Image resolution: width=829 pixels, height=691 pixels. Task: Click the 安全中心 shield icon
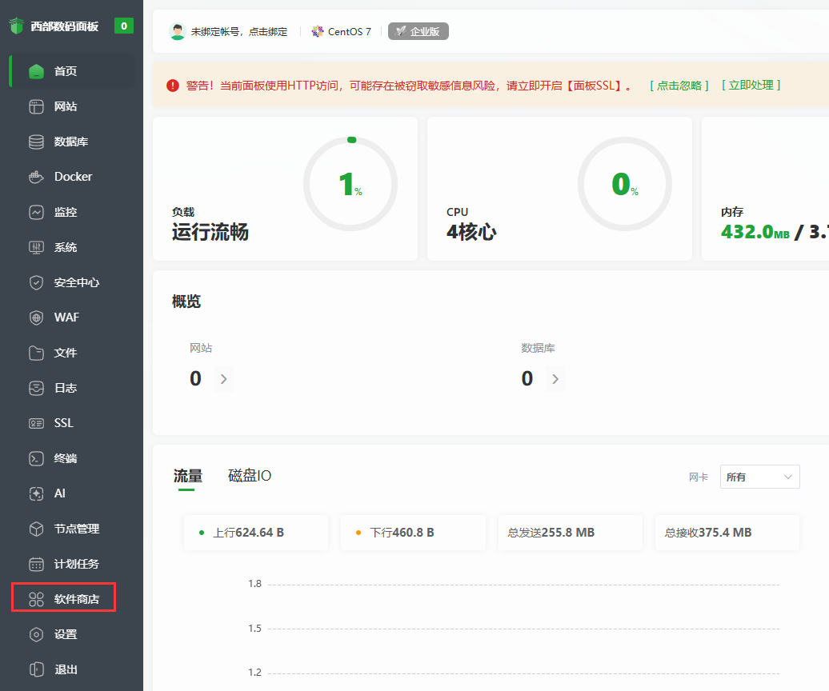pos(36,282)
